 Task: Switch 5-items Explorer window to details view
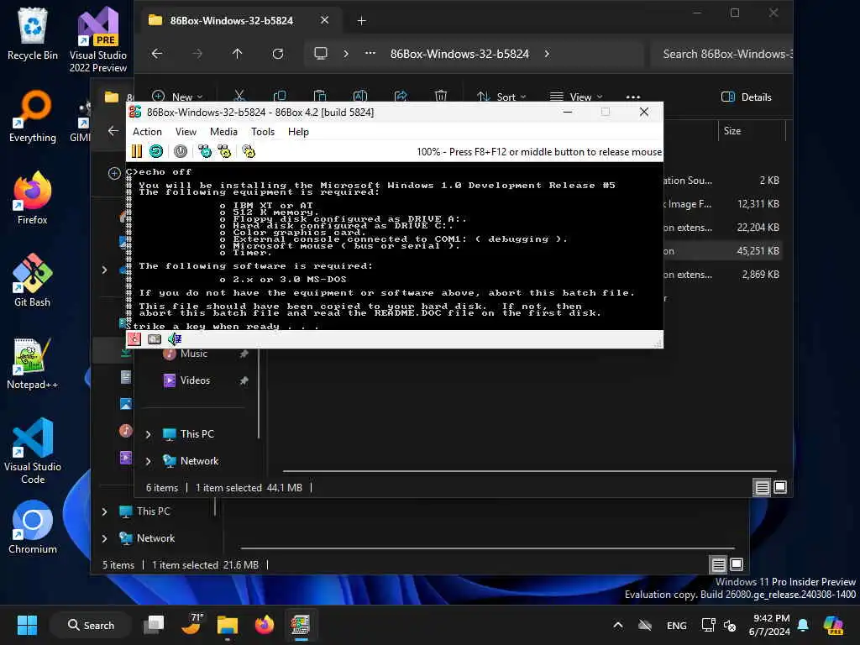coord(719,564)
